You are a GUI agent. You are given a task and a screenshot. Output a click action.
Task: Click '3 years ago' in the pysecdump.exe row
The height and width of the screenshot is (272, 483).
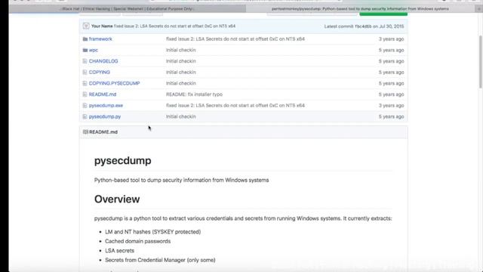[x=391, y=106]
